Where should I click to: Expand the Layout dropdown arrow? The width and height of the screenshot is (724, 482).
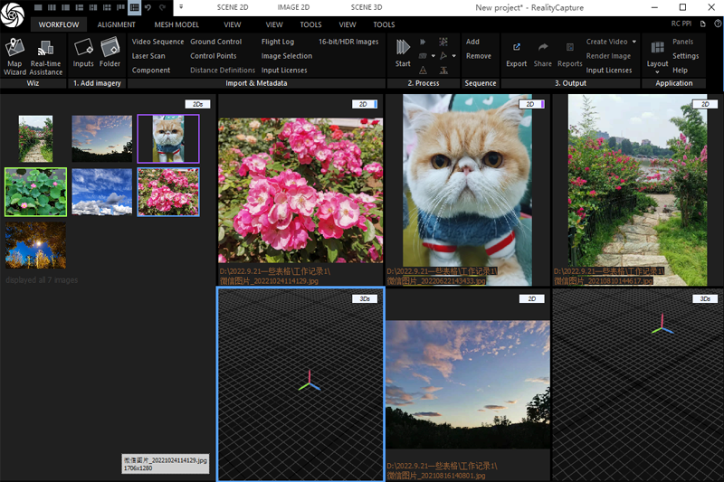click(x=658, y=72)
